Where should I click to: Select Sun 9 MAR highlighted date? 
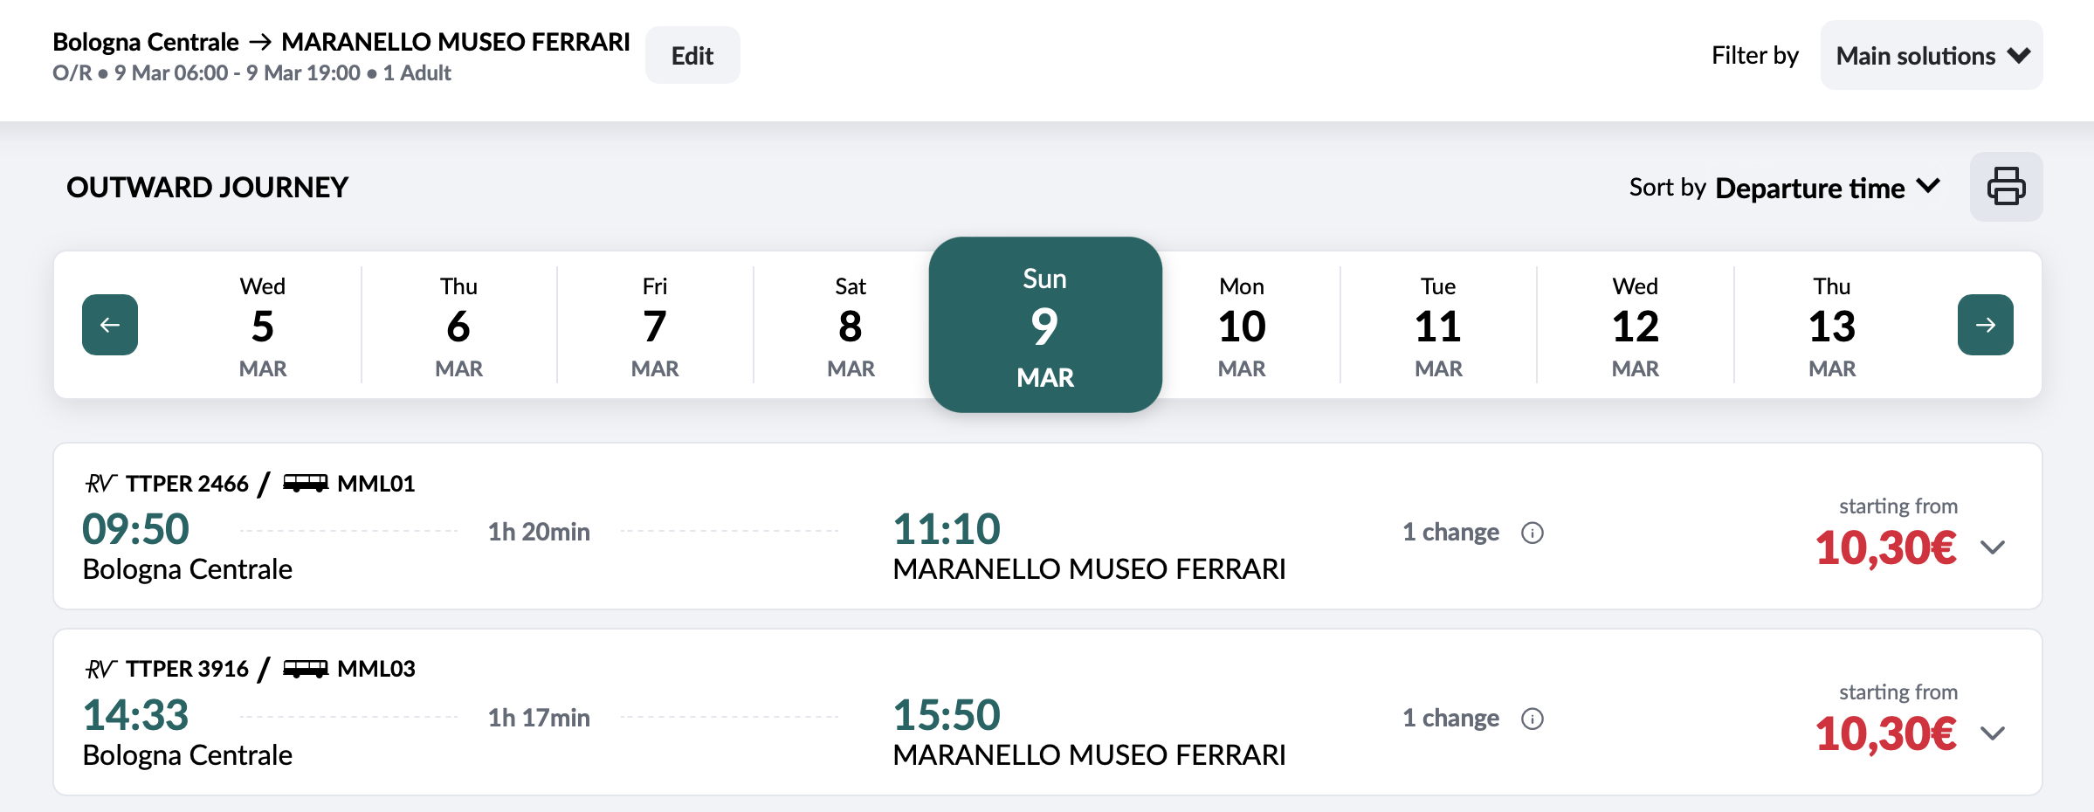(1045, 325)
